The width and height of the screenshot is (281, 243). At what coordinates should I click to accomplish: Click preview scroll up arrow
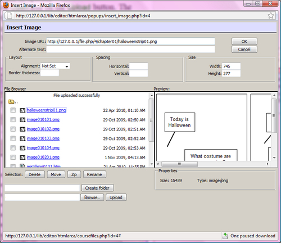pos(274,96)
